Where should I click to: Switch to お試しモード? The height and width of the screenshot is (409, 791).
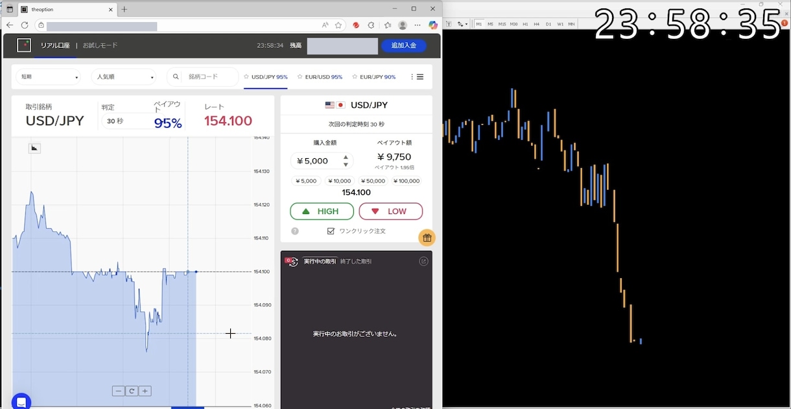[x=100, y=45]
